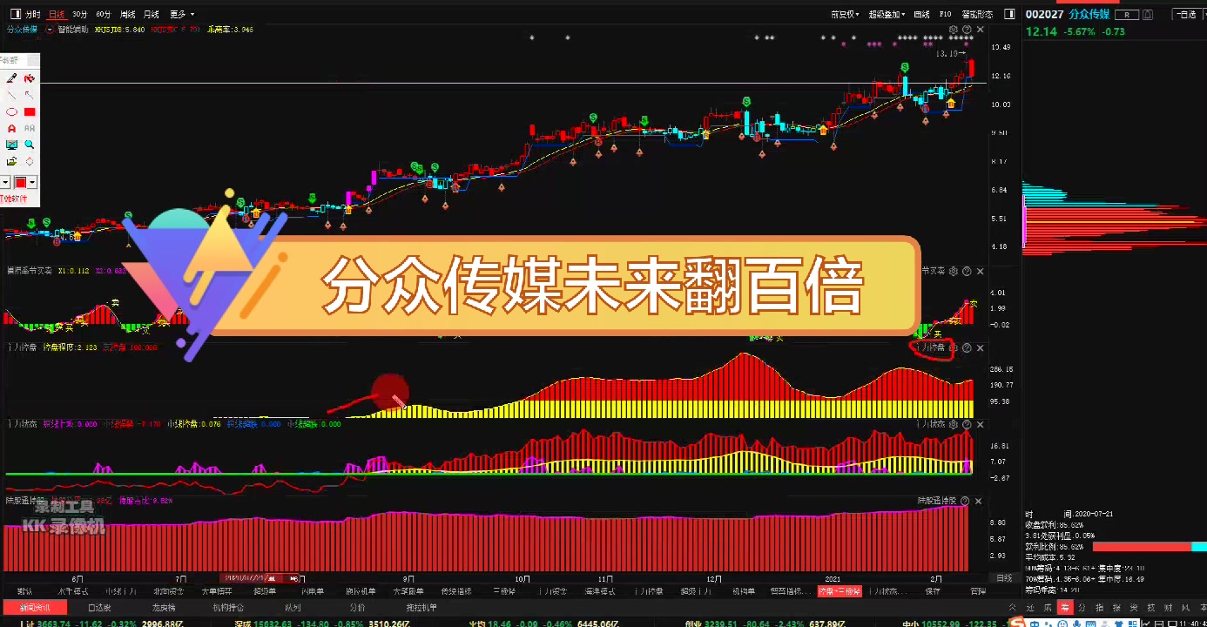The width and height of the screenshot is (1207, 627).
Task: Select the 日线 daily chart tab
Action: click(x=57, y=14)
